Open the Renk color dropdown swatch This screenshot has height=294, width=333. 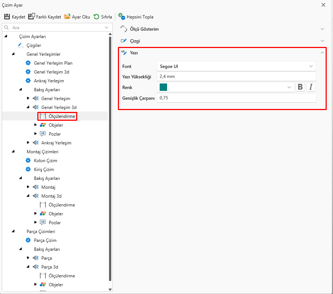(225, 87)
